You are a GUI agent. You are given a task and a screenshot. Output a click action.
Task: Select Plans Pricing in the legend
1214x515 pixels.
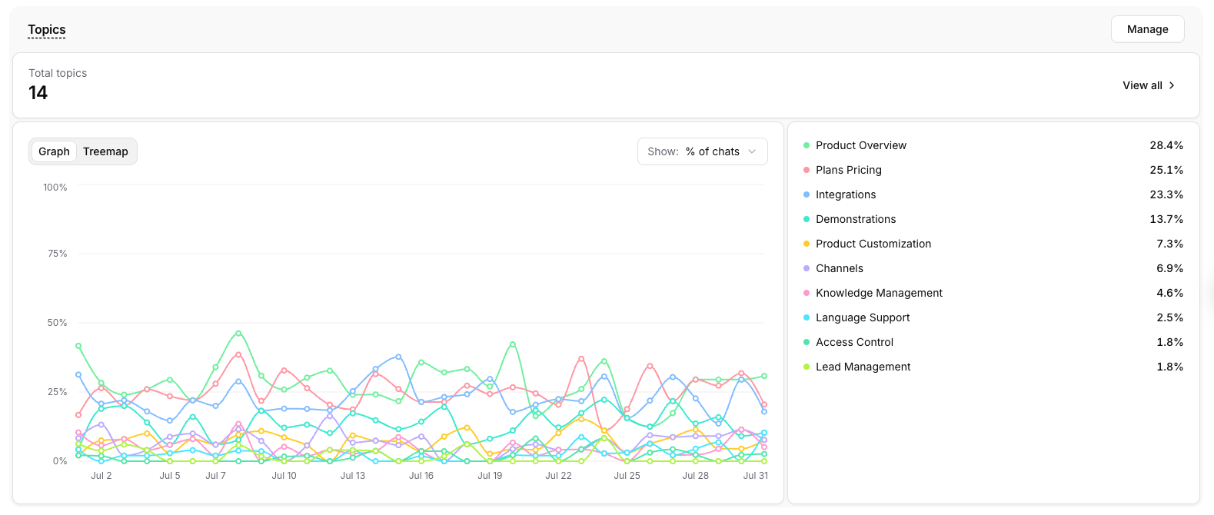848,170
